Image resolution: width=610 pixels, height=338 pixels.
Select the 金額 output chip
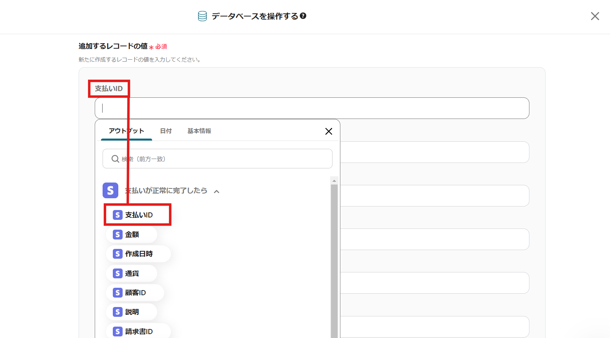pyautogui.click(x=132, y=234)
